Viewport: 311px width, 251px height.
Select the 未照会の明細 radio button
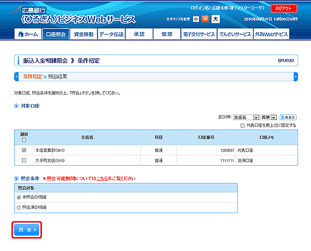tap(19, 197)
